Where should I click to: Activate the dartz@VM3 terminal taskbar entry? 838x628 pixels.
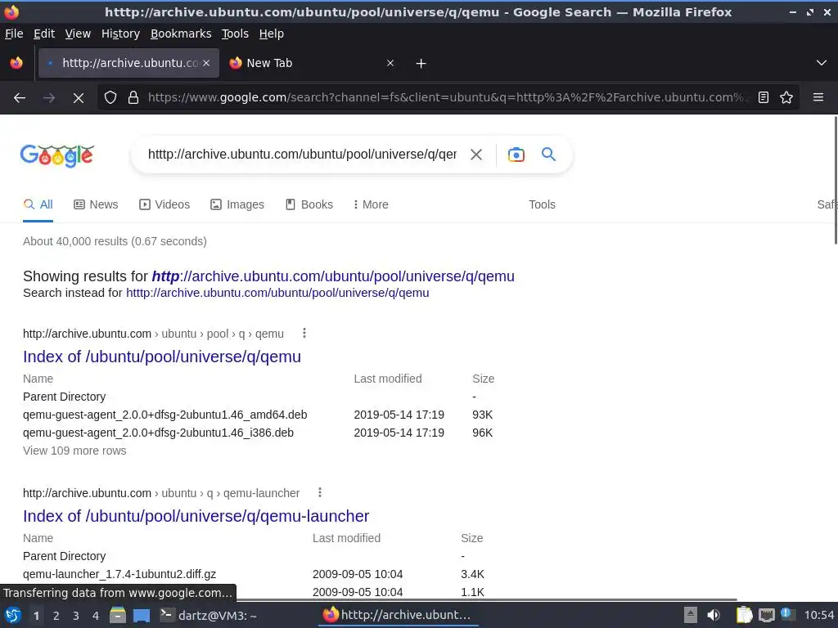(x=209, y=615)
